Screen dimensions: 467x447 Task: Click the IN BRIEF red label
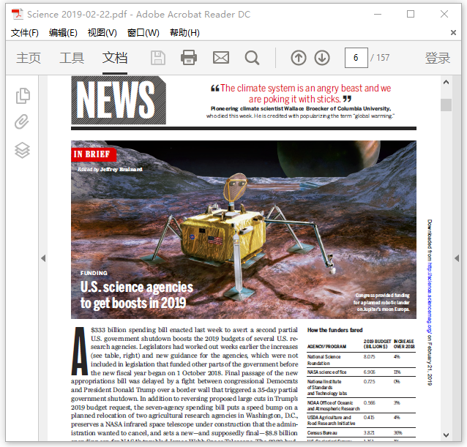93,154
